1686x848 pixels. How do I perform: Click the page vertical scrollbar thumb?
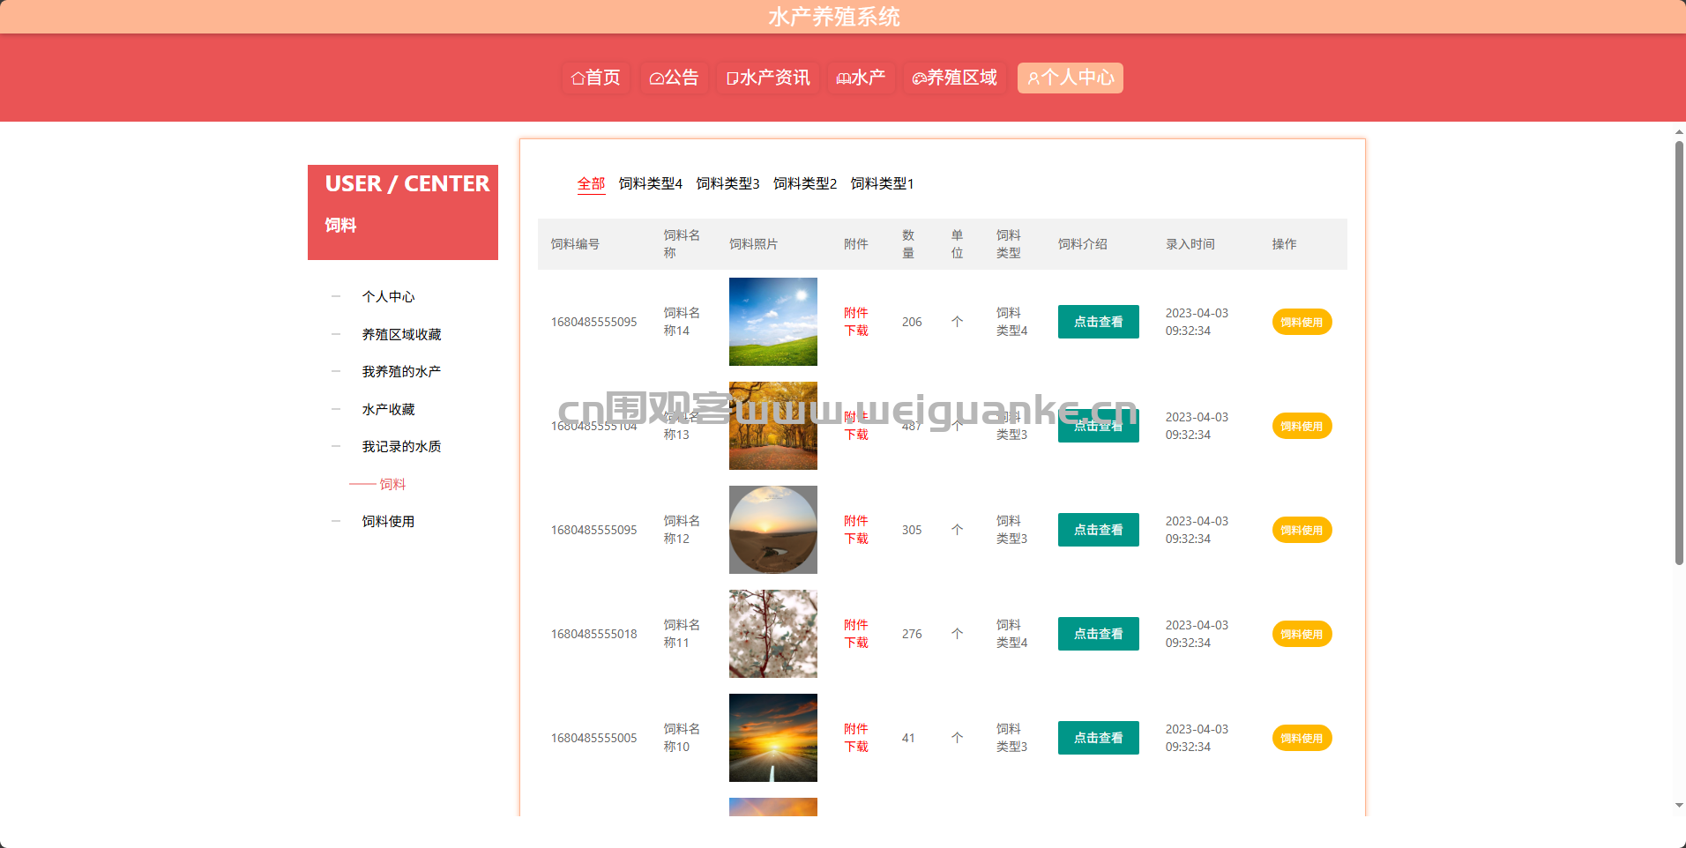coord(1679,353)
